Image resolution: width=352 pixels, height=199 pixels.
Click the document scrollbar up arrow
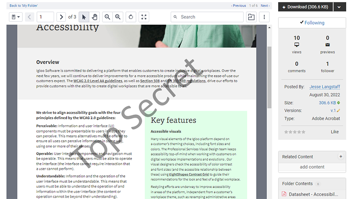(269, 28)
